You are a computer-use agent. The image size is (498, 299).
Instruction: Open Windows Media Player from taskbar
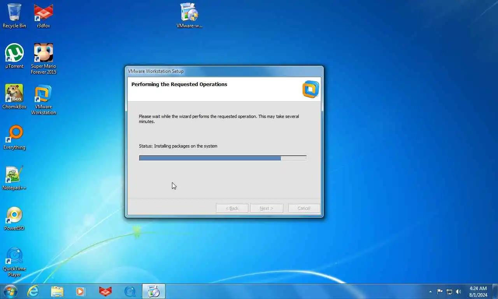click(81, 291)
